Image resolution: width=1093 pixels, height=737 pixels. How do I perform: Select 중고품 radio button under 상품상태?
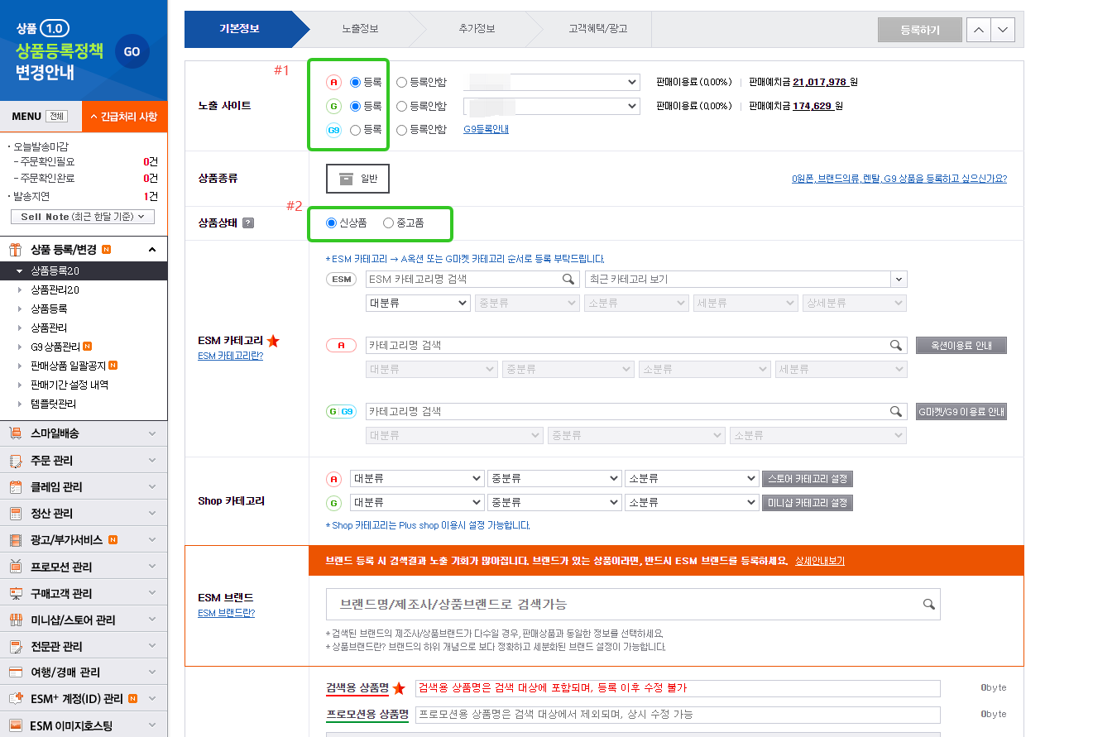[x=387, y=223]
